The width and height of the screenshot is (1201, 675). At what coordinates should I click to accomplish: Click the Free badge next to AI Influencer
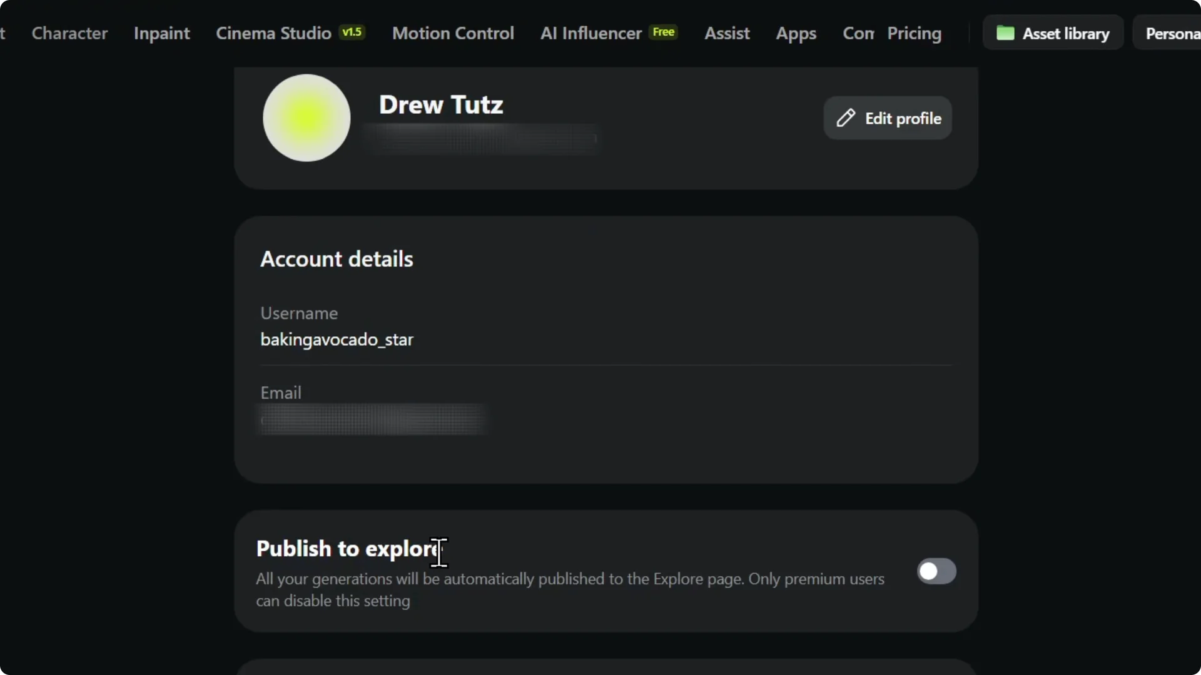663,32
